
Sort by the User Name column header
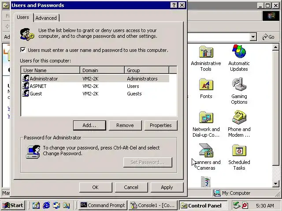tap(51, 70)
